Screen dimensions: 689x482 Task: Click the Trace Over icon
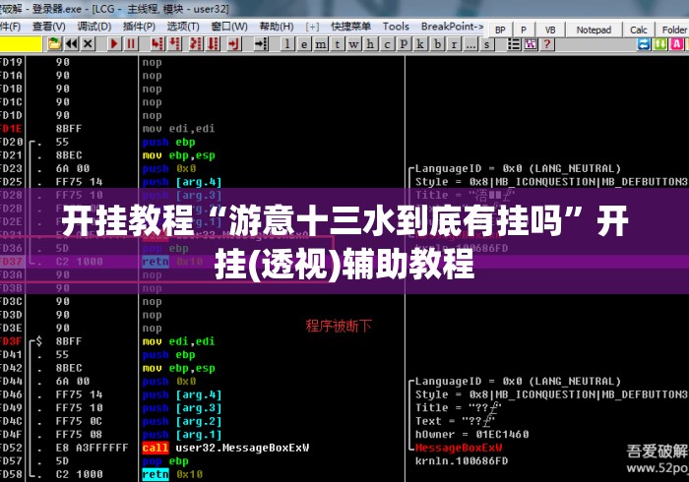[214, 44]
